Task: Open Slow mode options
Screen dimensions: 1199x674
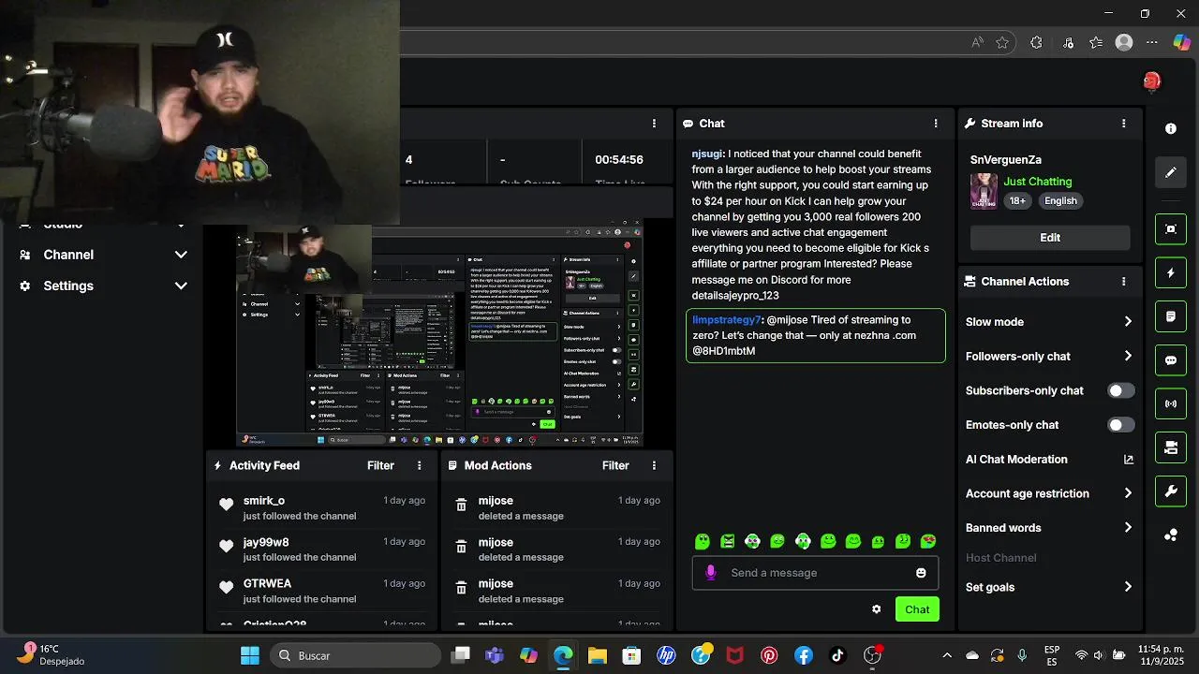Action: click(x=1049, y=322)
